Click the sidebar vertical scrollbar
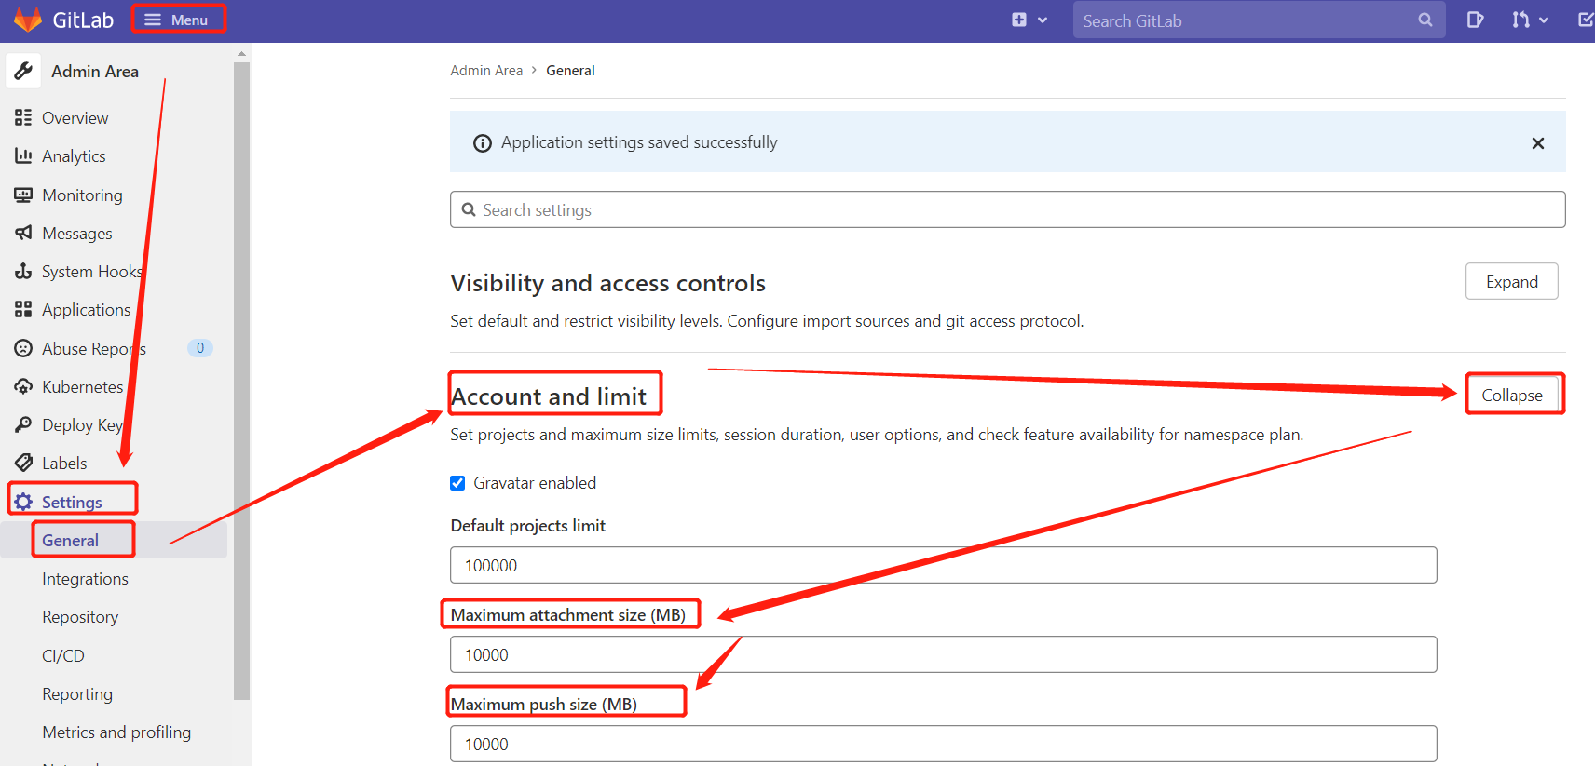1595x766 pixels. 242,380
